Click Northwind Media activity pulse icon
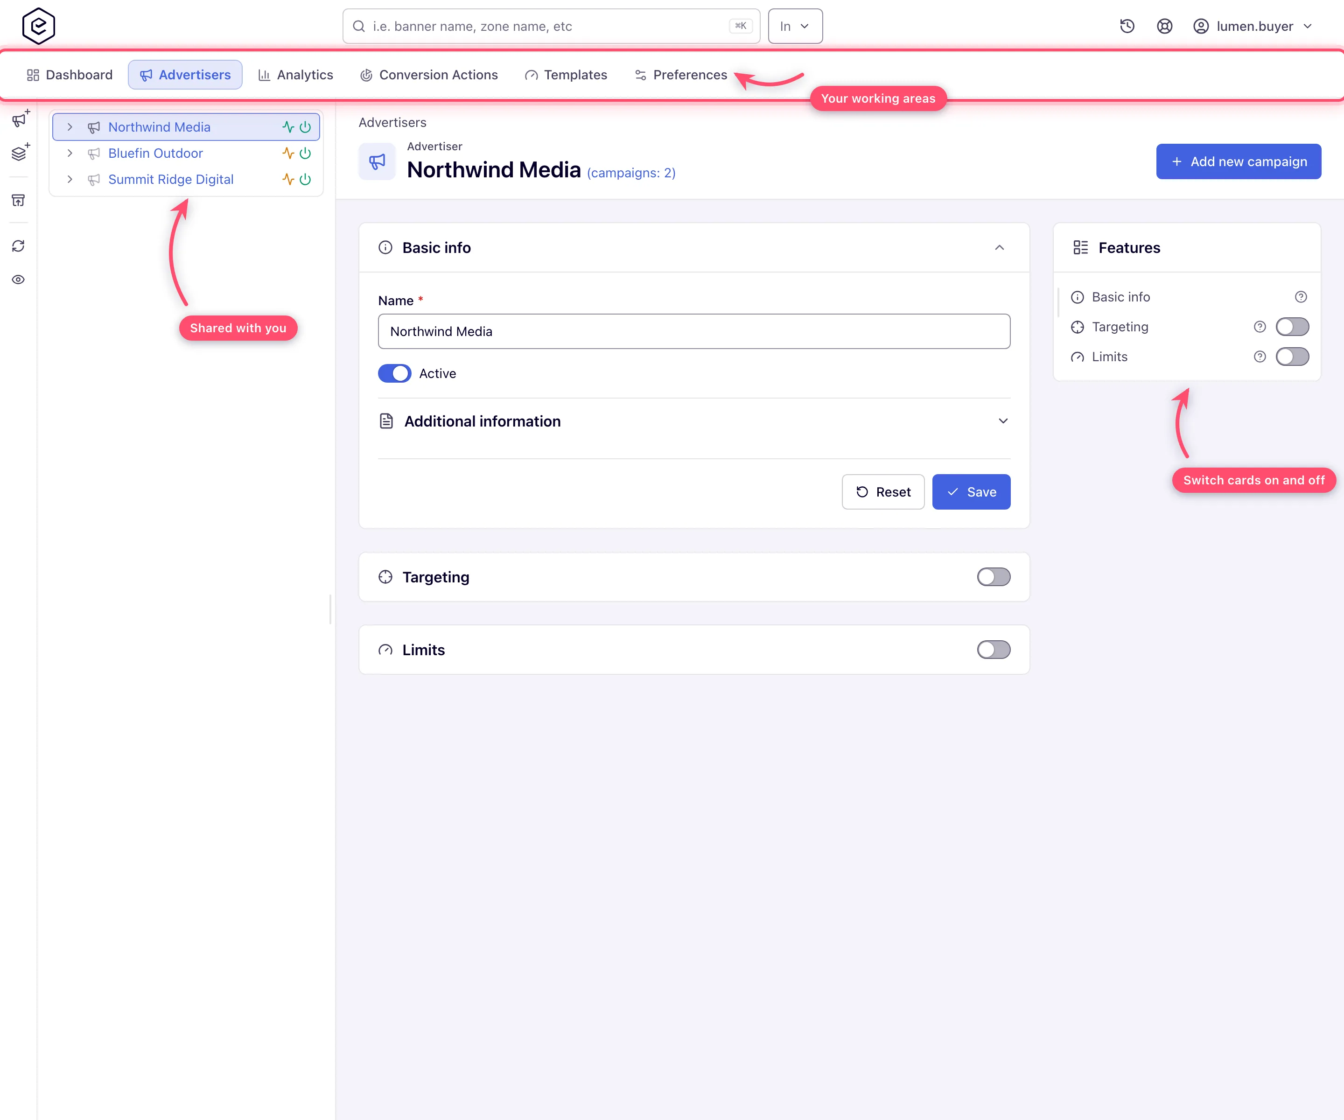1344x1120 pixels. [288, 127]
